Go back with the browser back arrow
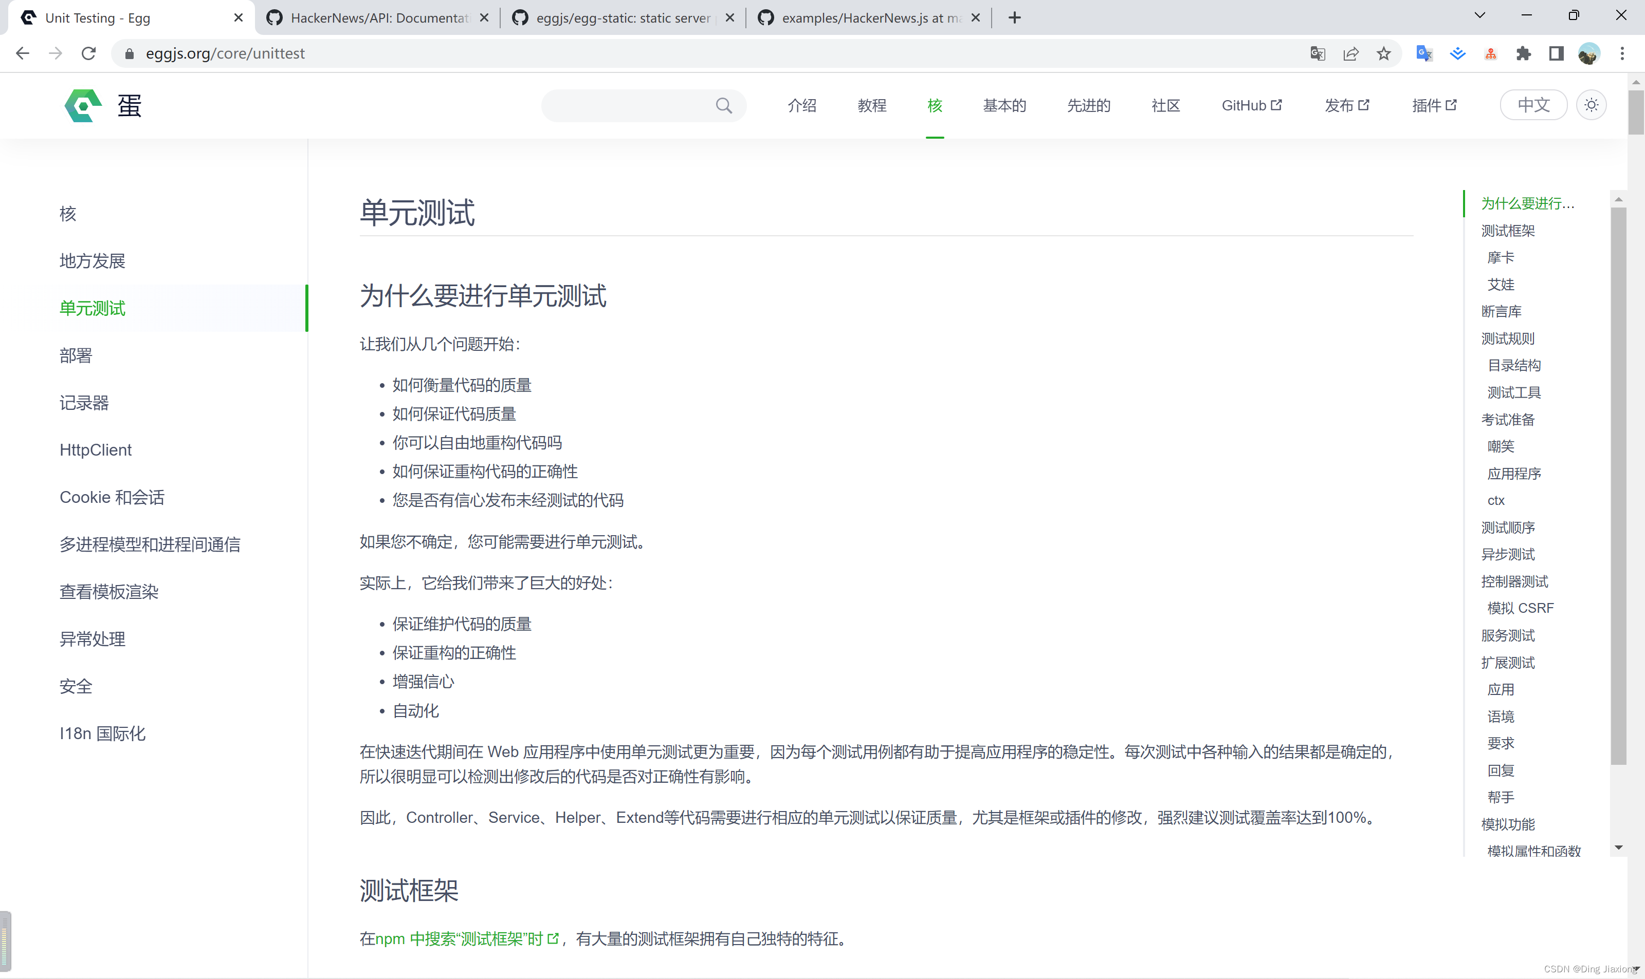The width and height of the screenshot is (1645, 979). [x=23, y=53]
